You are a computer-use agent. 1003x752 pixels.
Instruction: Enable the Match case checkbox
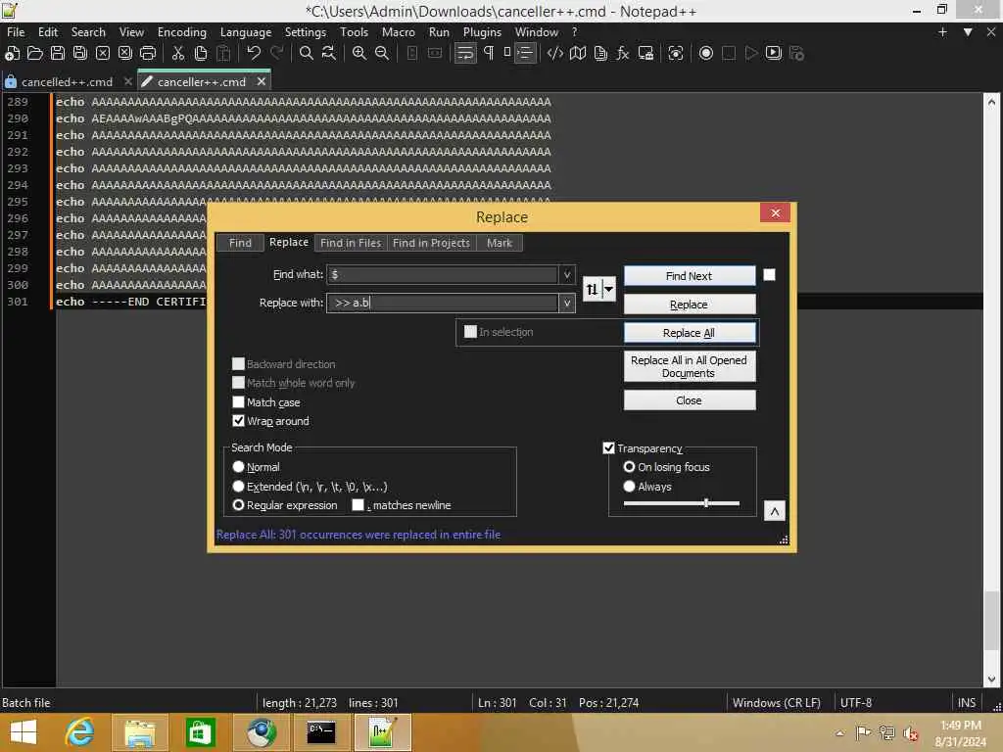pos(239,402)
